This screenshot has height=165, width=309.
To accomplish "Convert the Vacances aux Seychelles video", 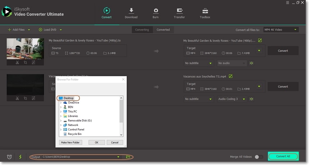I will pos(283,87).
